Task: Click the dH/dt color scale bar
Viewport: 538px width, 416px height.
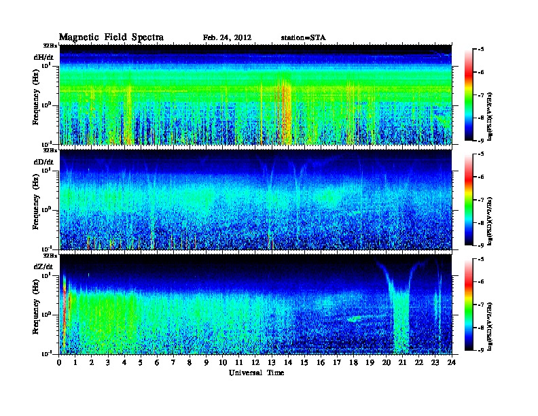Action: pyautogui.click(x=468, y=95)
